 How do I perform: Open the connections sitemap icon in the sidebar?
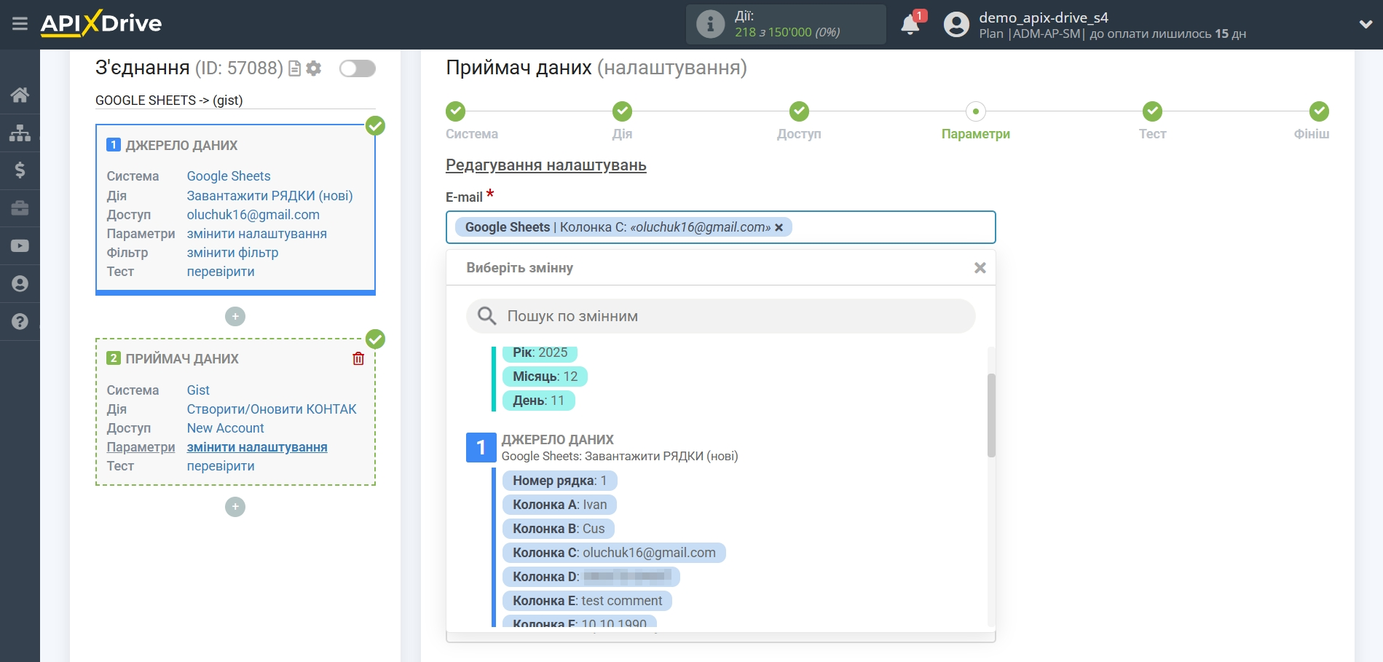pos(20,133)
